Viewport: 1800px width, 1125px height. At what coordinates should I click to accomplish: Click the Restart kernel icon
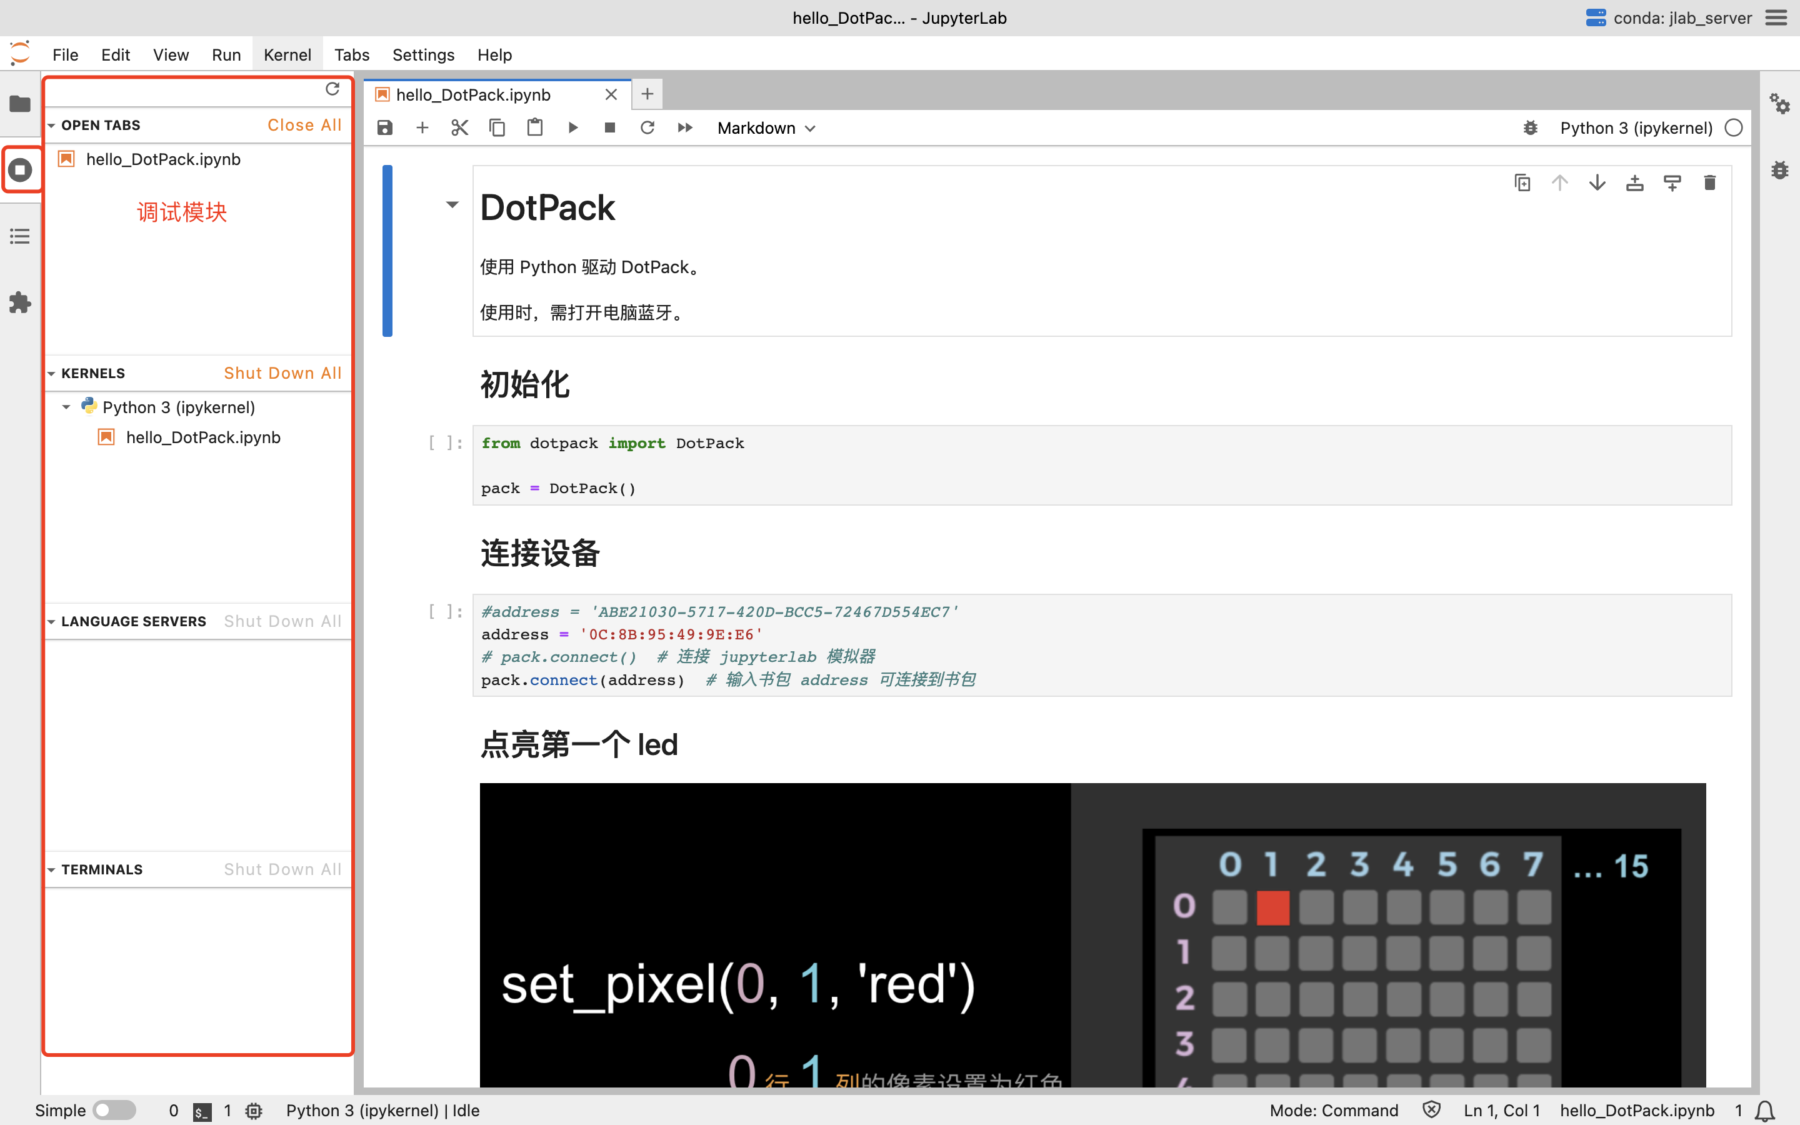(648, 127)
